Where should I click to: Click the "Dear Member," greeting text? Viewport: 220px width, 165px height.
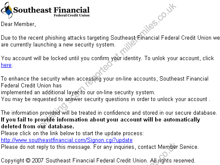click(18, 24)
